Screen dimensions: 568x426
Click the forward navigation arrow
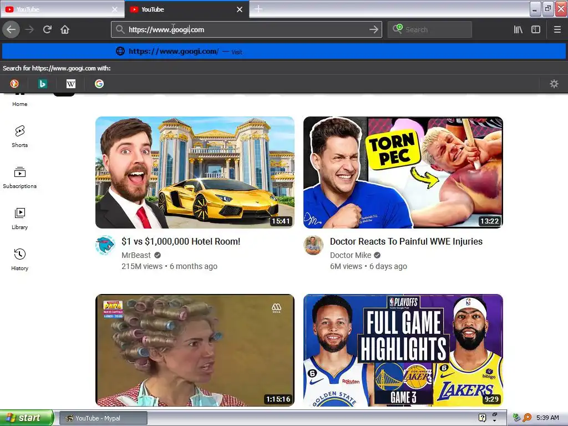coord(29,29)
